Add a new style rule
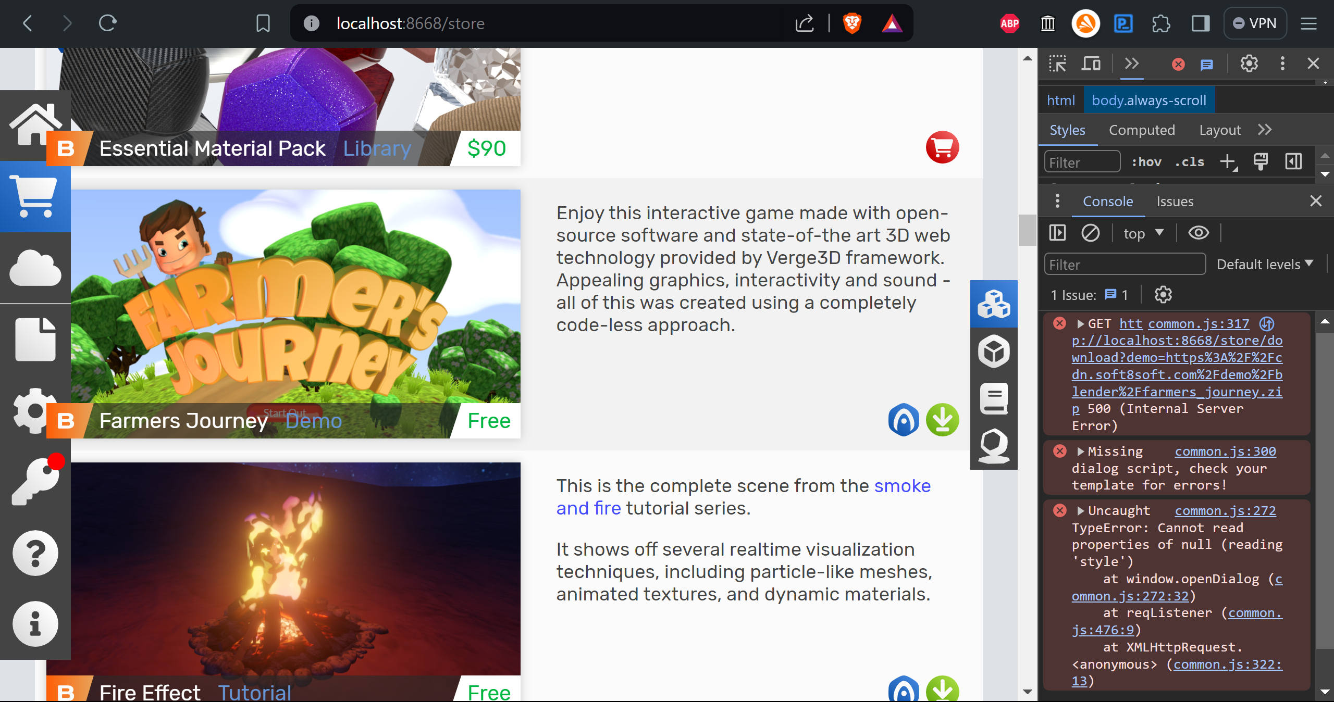1334x702 pixels. point(1228,162)
